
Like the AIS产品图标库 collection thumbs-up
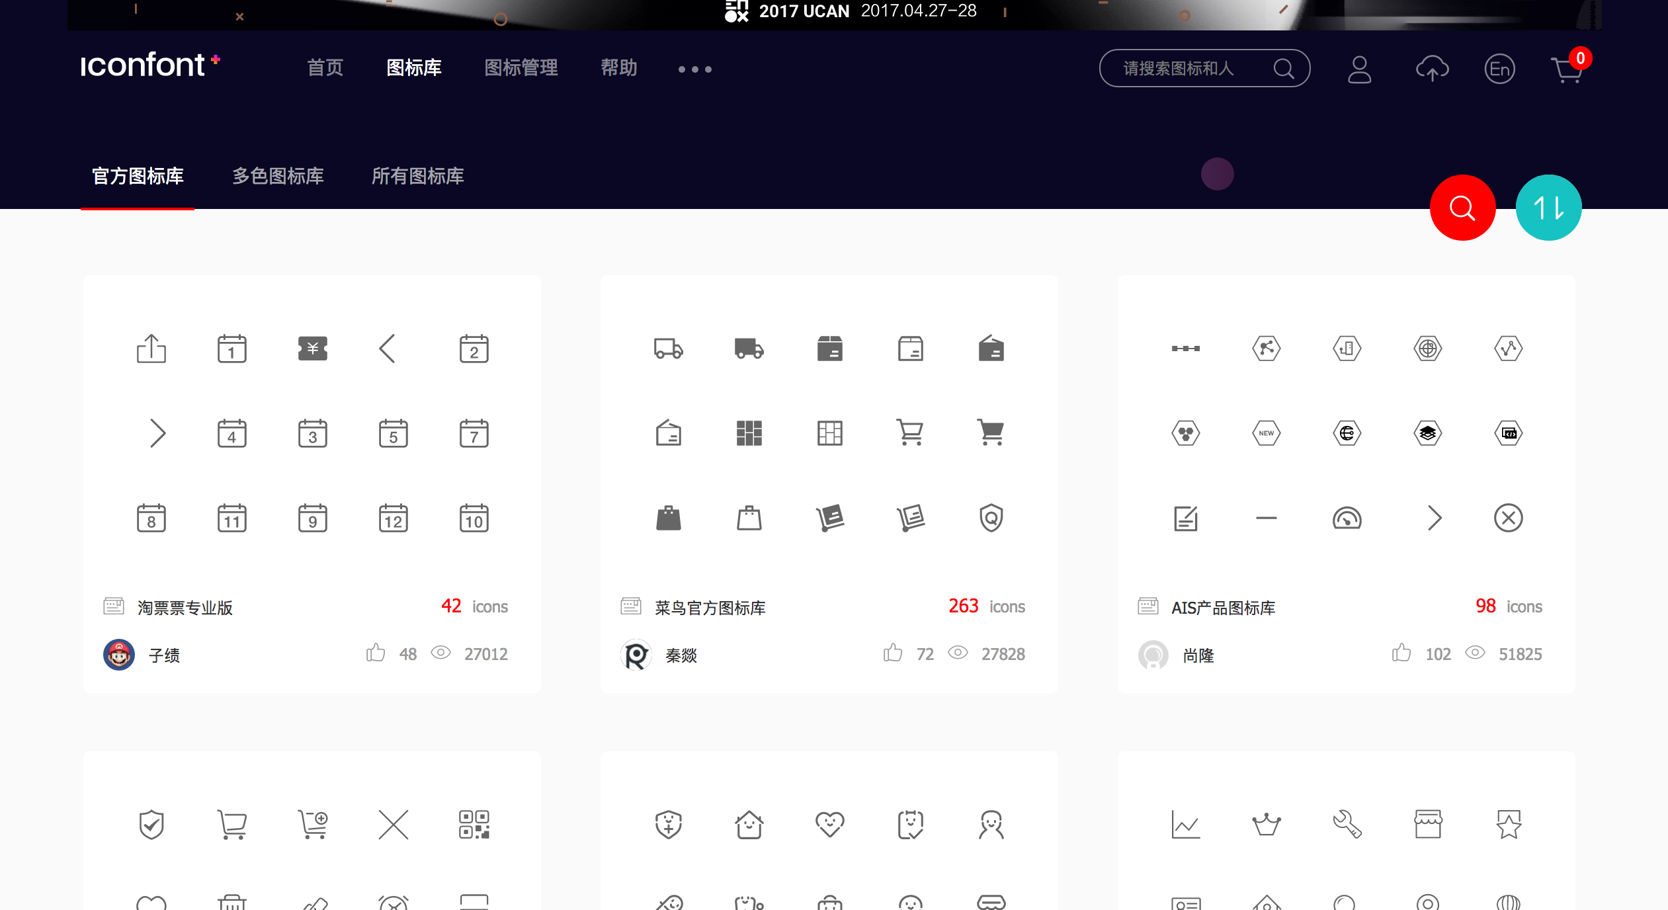pyautogui.click(x=1401, y=653)
